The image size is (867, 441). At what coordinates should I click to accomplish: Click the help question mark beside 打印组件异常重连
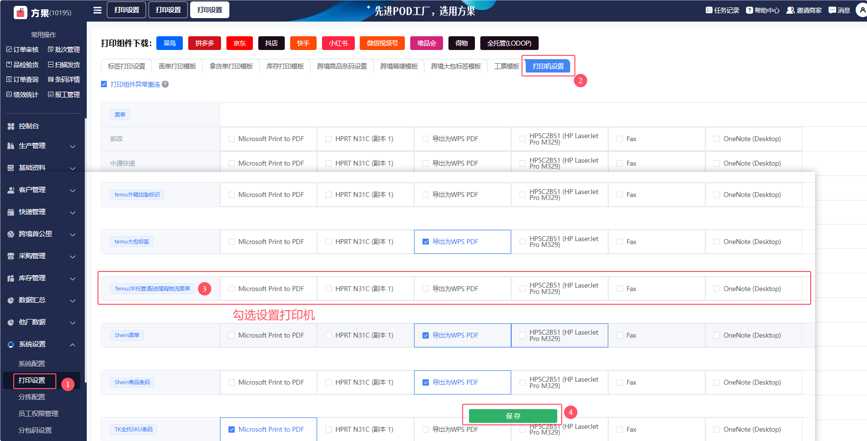point(166,84)
